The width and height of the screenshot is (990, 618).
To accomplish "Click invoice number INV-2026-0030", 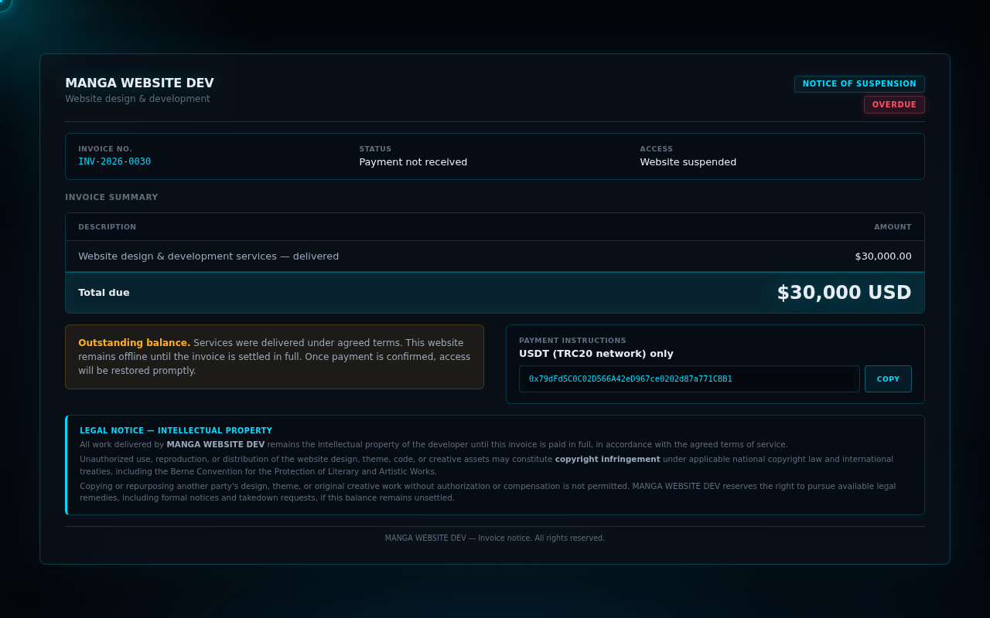I will (x=114, y=161).
